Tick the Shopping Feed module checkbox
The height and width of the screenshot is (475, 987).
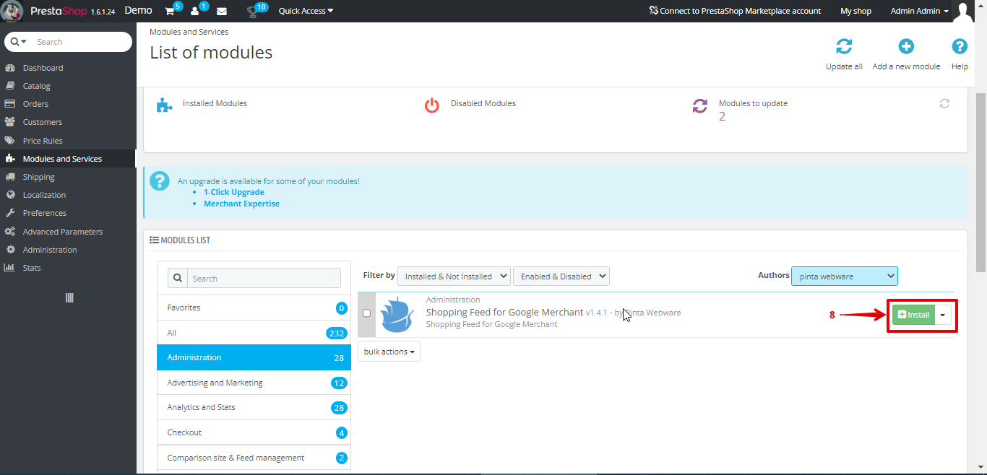(367, 313)
